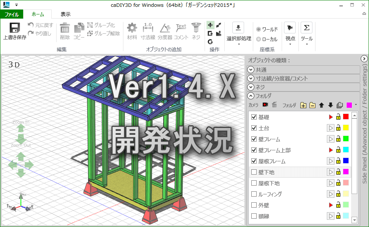Click the pan right arrow in the viewport
Viewport: 369px width, 227px height.
[29, 165]
